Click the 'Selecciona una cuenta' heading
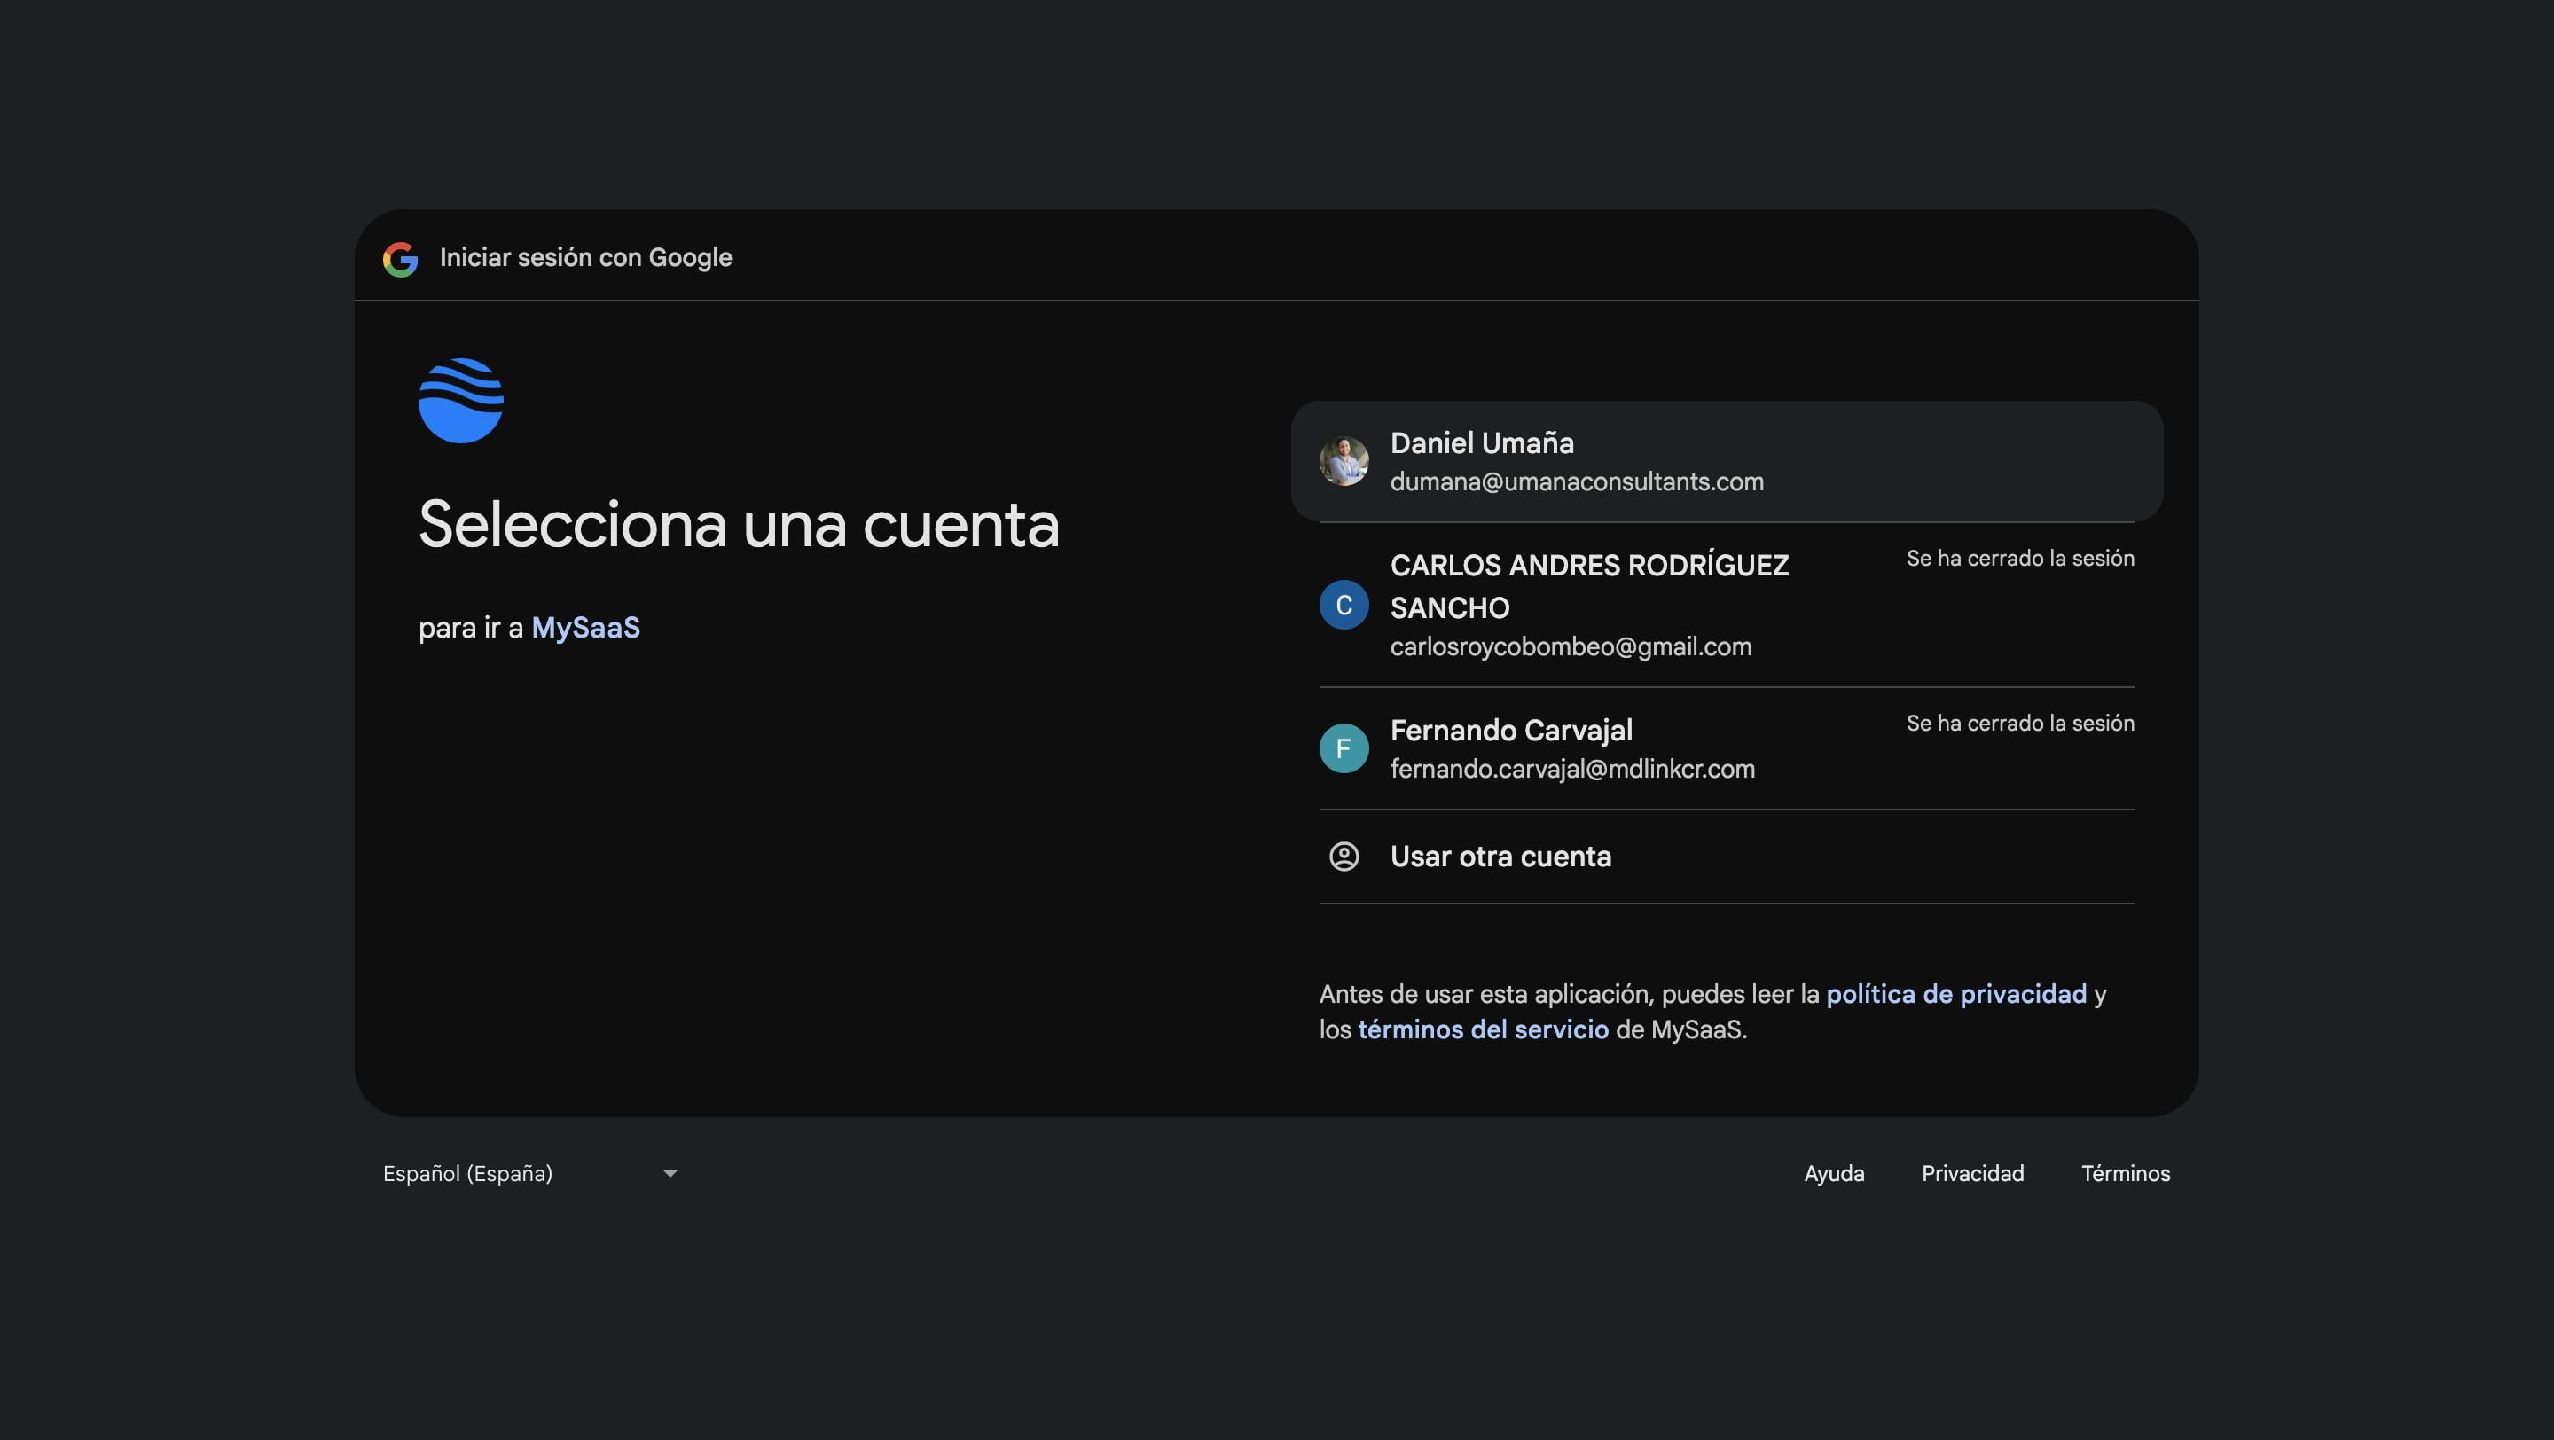This screenshot has height=1440, width=2554. 739,524
